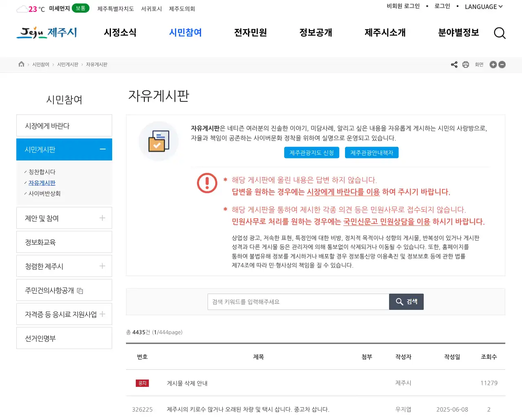Click the 작성일 column header
This screenshot has width=522, height=417.
tap(452, 357)
